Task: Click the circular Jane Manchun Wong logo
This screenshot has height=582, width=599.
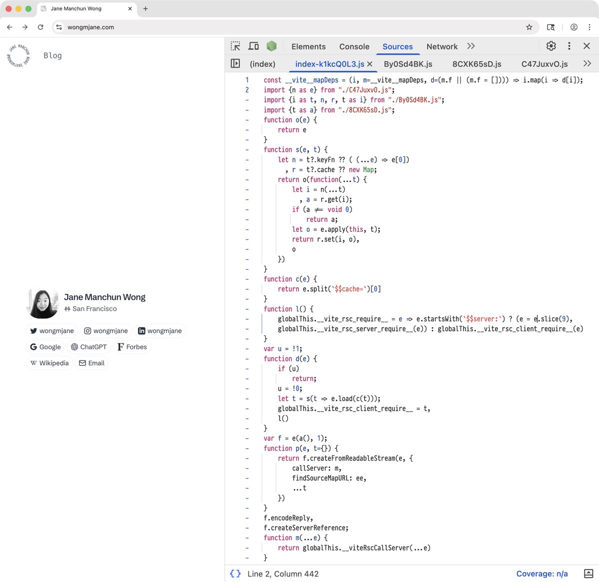Action: (x=18, y=56)
